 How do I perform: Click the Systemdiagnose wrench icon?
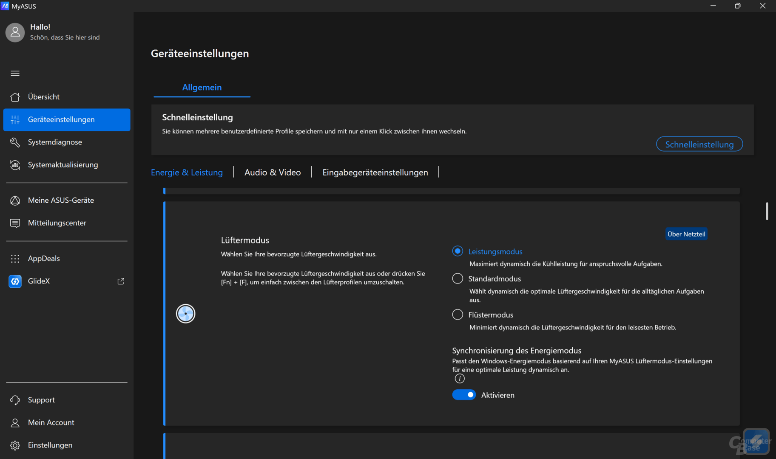click(15, 142)
